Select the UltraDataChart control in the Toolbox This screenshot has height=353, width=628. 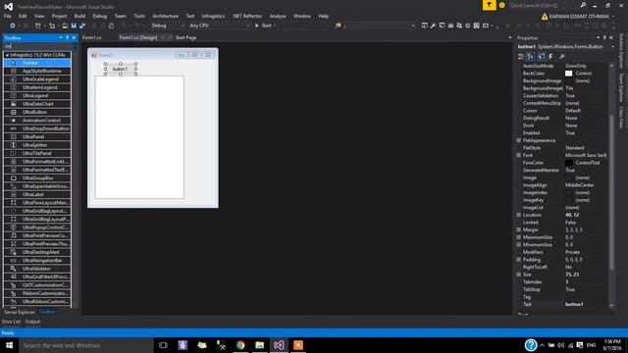tap(37, 104)
